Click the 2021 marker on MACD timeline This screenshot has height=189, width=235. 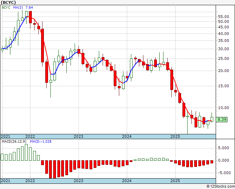[x=6, y=181]
